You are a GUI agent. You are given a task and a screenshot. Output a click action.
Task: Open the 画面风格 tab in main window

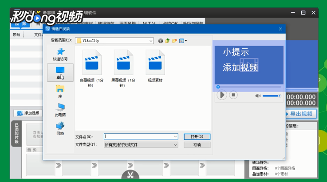point(127,23)
